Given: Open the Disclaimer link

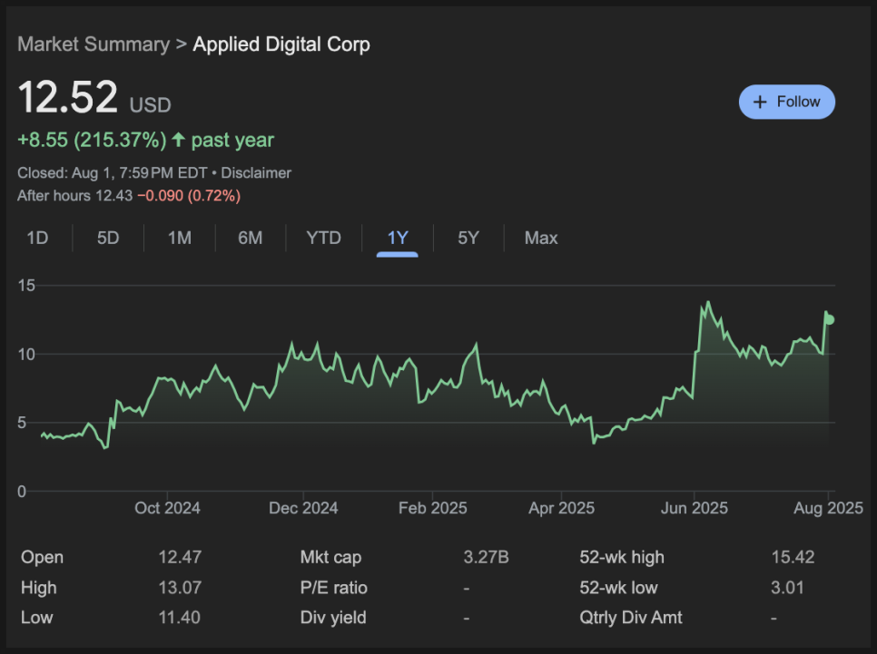Looking at the screenshot, I should point(256,172).
